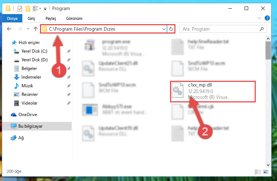Screen dimensions: 277x181
Task: Toggle pin next to Müzik
Action: click(x=68, y=86)
